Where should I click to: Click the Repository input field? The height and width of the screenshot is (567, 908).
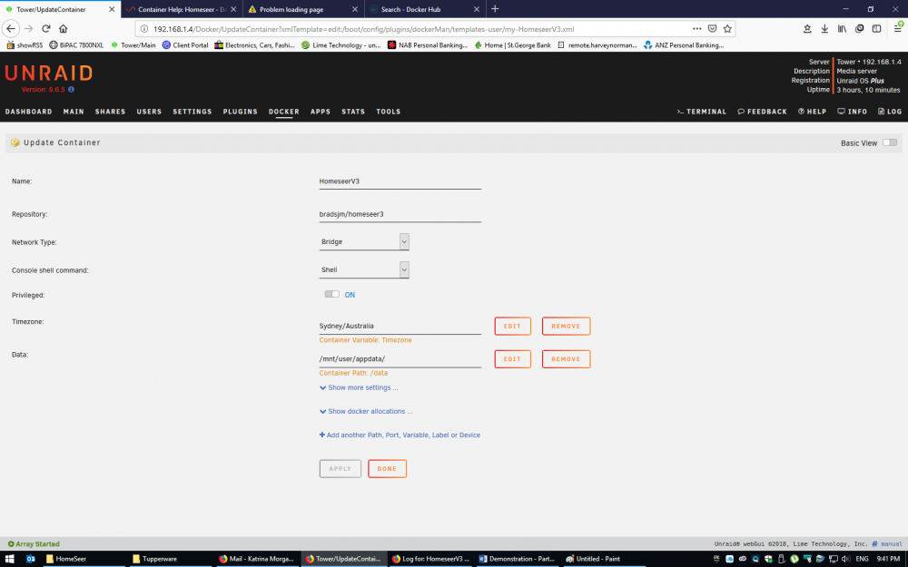point(400,214)
